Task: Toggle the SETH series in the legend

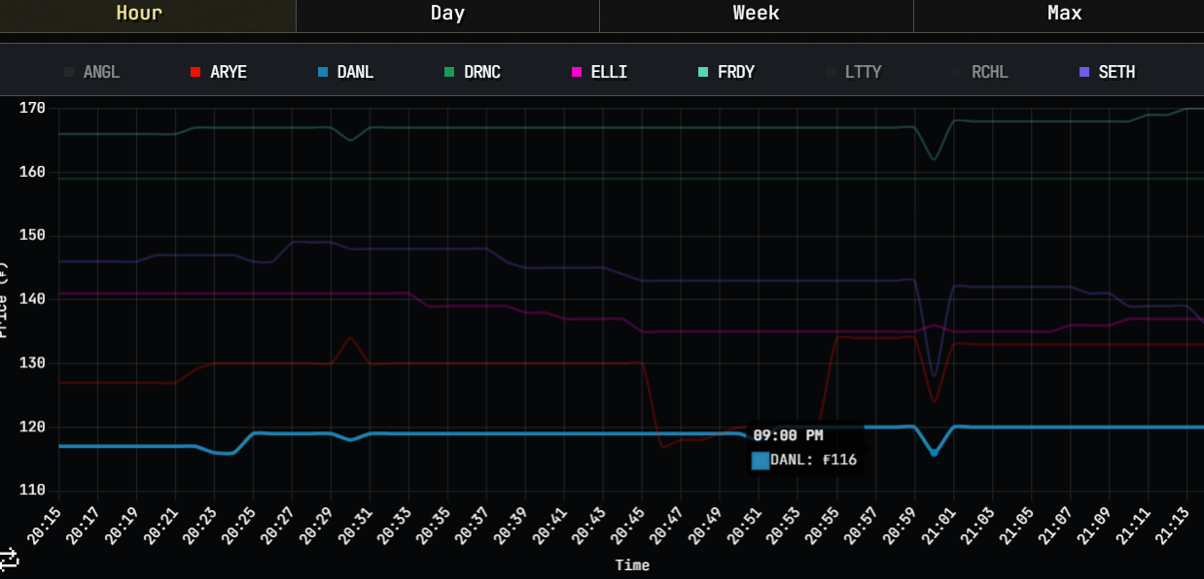Action: tap(1107, 72)
